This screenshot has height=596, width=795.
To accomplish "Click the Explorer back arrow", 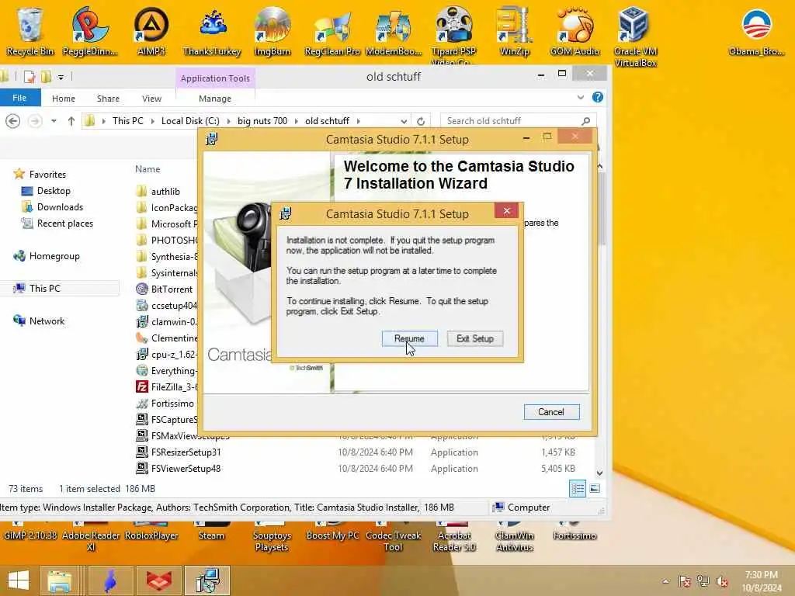I will tap(13, 121).
